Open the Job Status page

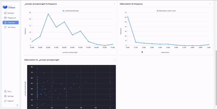pyautogui.click(x=11, y=27)
